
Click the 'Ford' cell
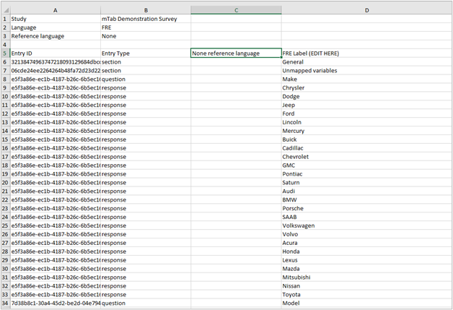(366, 113)
